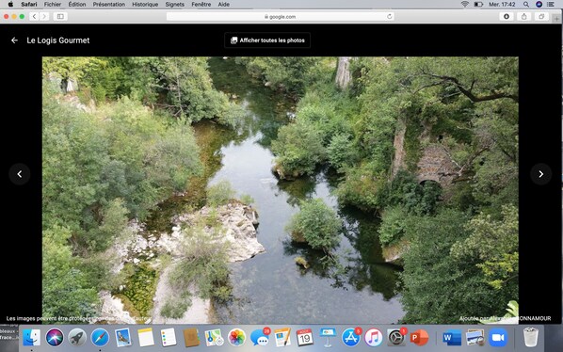Open the Historique menu
Image resolution: width=563 pixels, height=352 pixels.
pyautogui.click(x=145, y=5)
